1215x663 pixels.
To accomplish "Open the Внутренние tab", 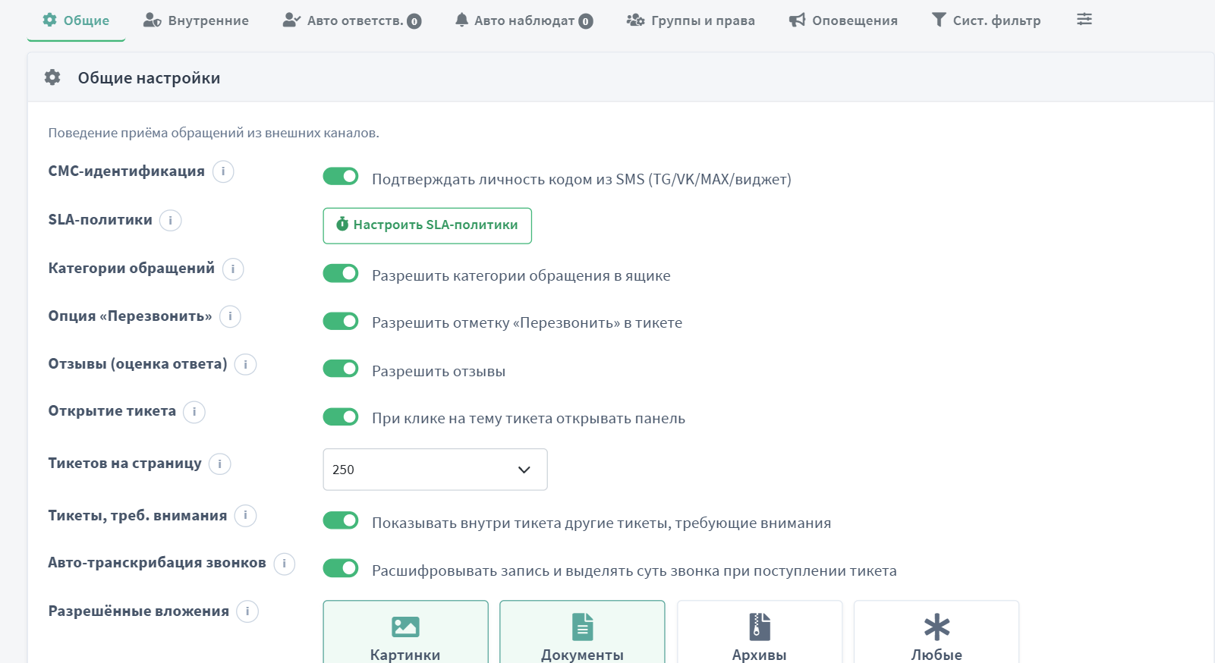I will (196, 20).
